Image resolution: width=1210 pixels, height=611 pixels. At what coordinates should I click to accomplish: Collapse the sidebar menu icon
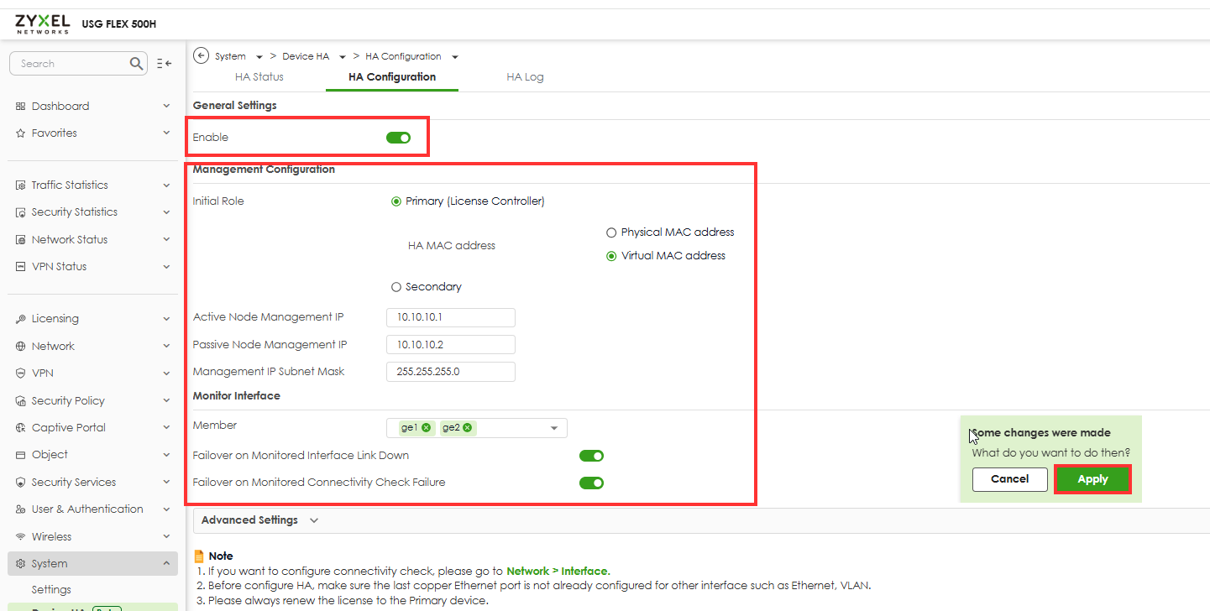click(x=165, y=64)
